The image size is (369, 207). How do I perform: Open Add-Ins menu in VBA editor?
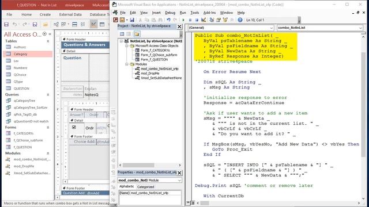tap(209, 13)
